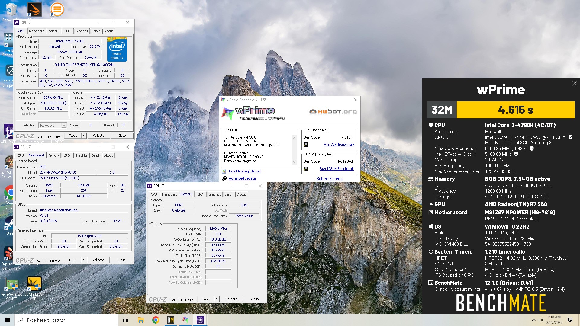The image size is (580, 326).
Task: Click the HWBOT.org logo in wPrime
Action: 333,112
